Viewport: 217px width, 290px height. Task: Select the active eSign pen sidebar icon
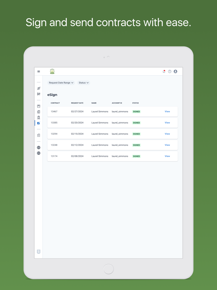click(x=38, y=123)
